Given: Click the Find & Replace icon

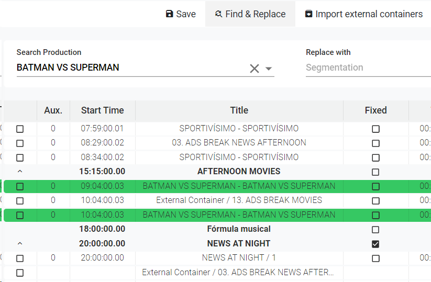Looking at the screenshot, I should click(x=218, y=14).
